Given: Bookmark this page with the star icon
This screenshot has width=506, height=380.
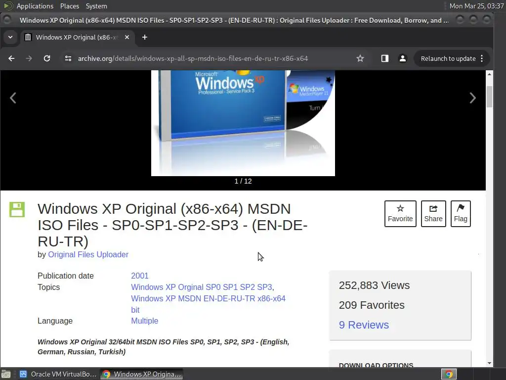Looking at the screenshot, I should tap(360, 58).
